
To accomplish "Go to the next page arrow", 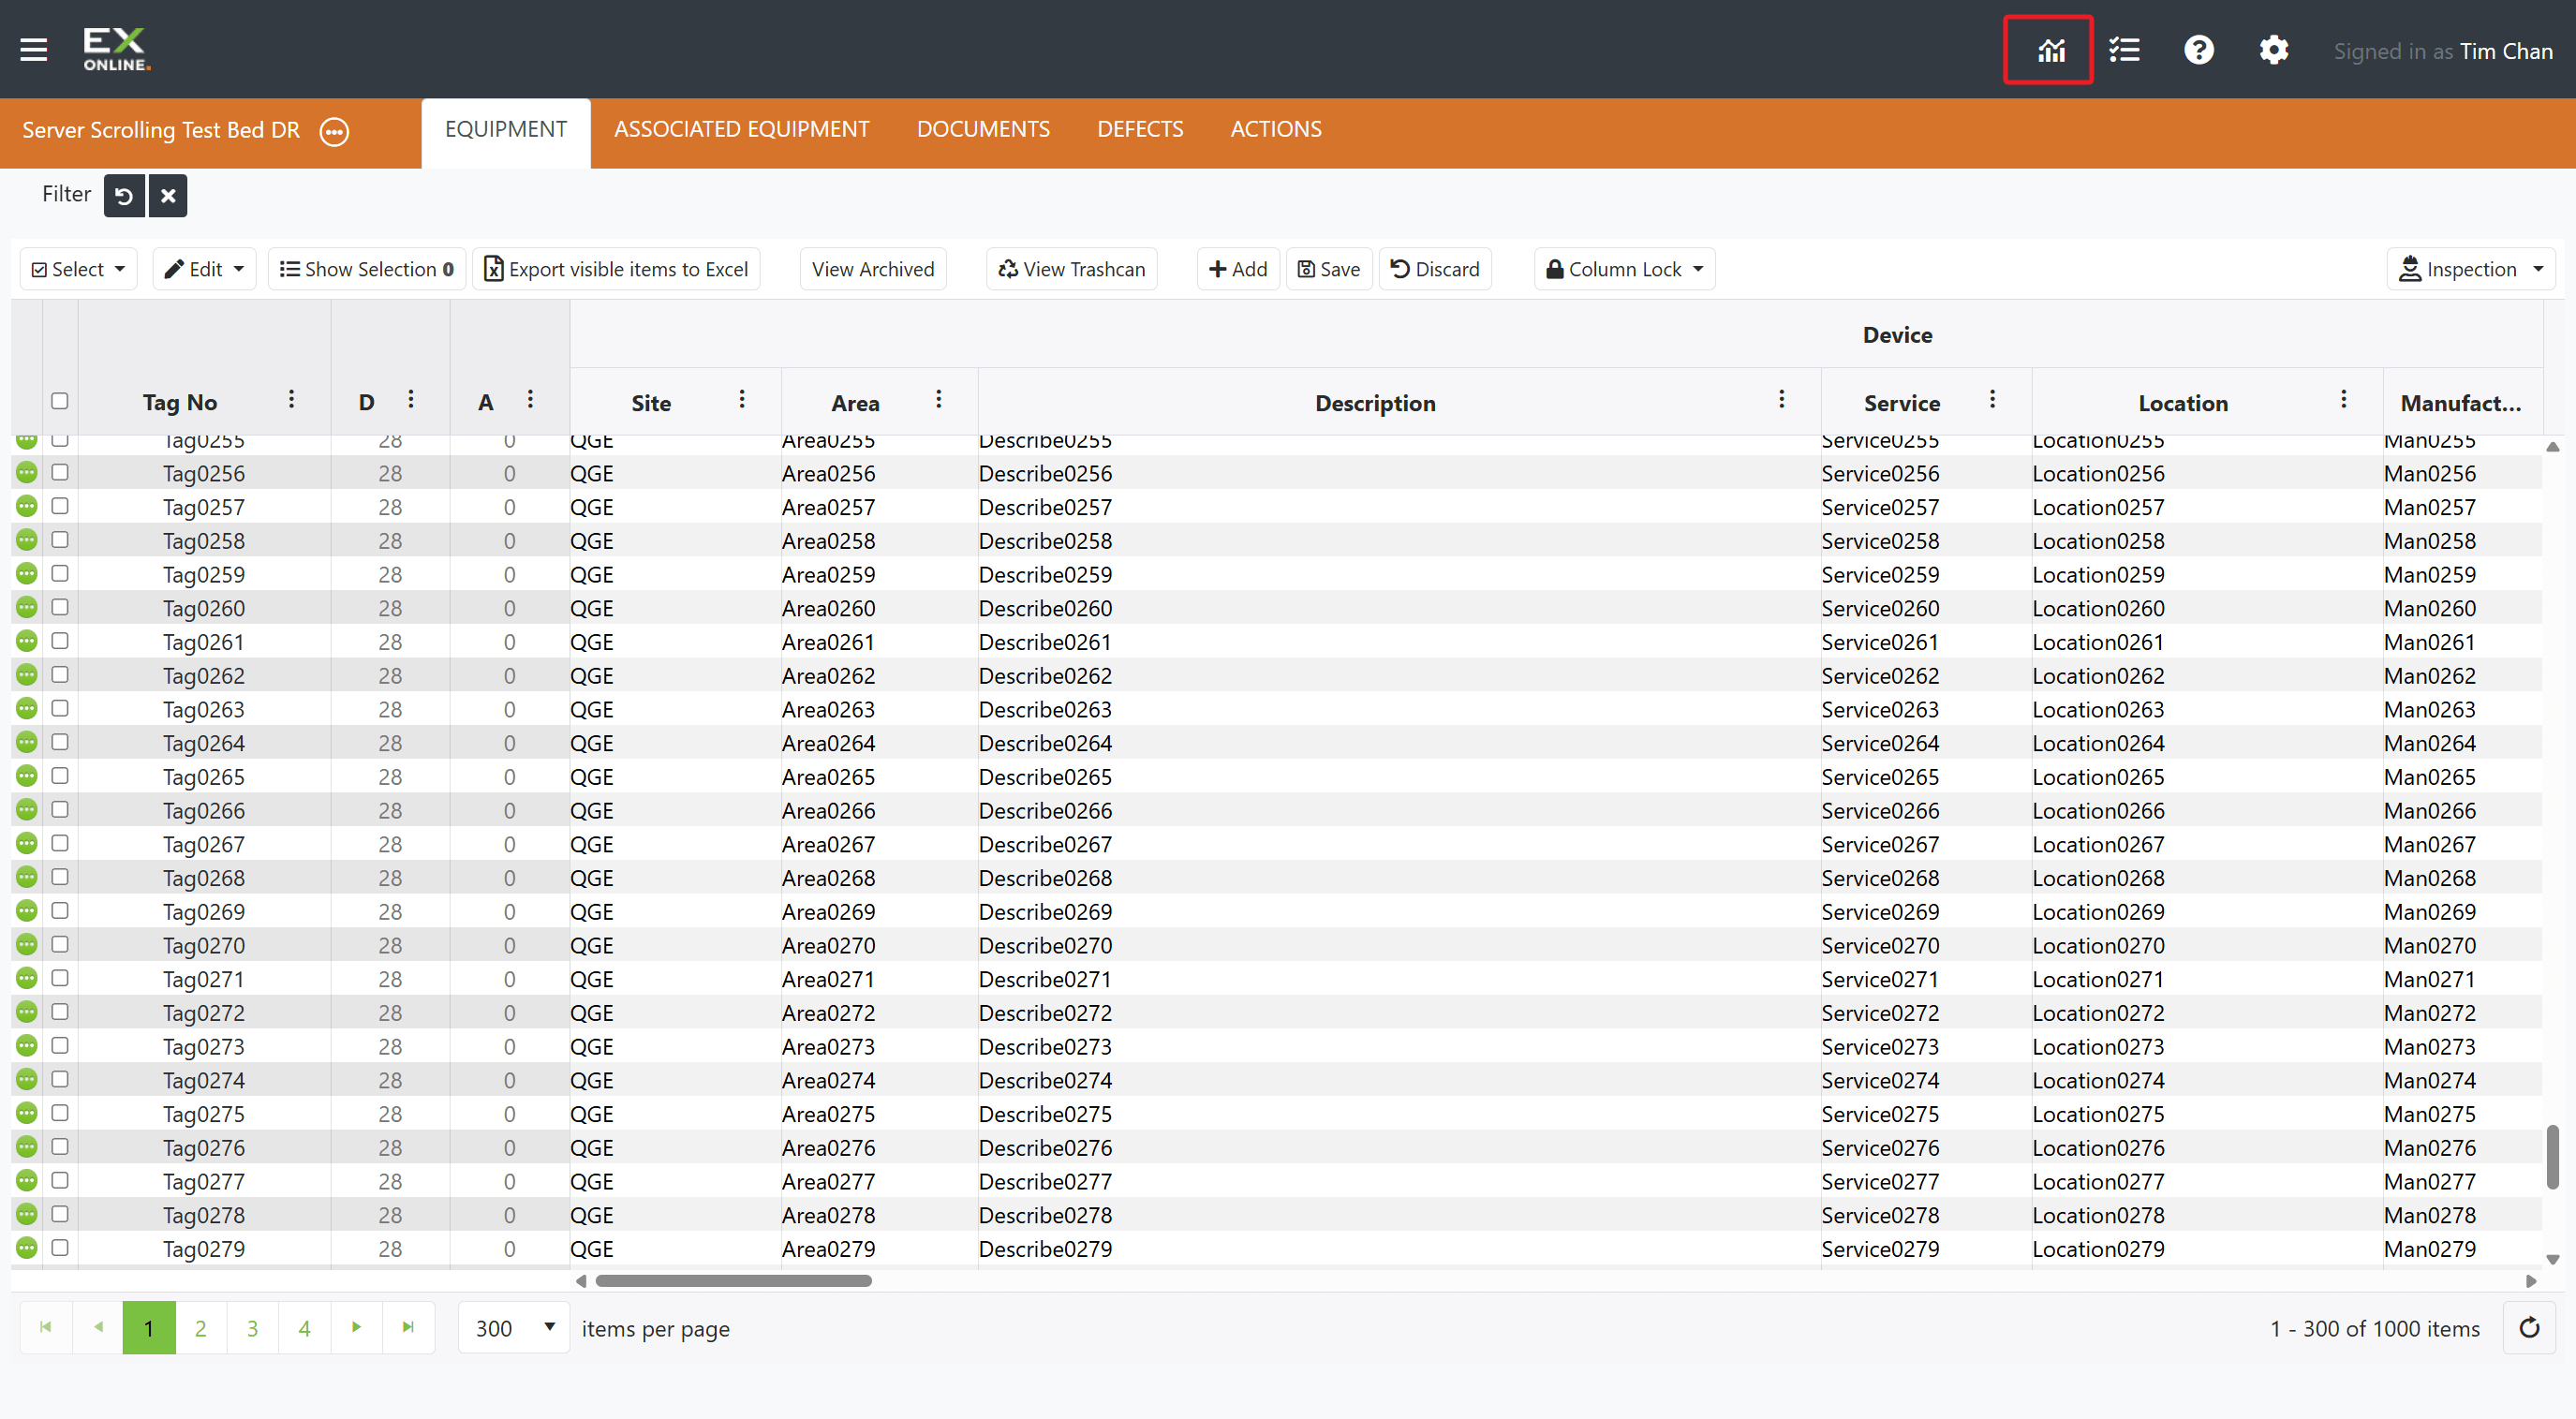I will pos(356,1328).
